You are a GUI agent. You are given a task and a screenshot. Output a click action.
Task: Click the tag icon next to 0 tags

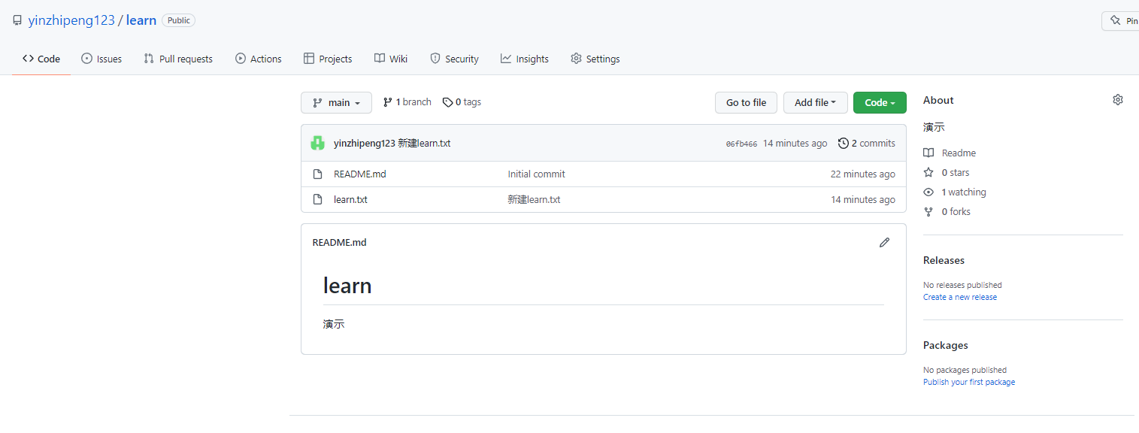(447, 102)
